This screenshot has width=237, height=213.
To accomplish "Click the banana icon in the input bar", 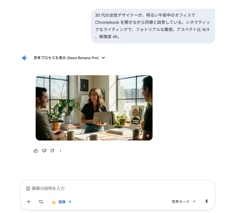I will pos(54,202).
